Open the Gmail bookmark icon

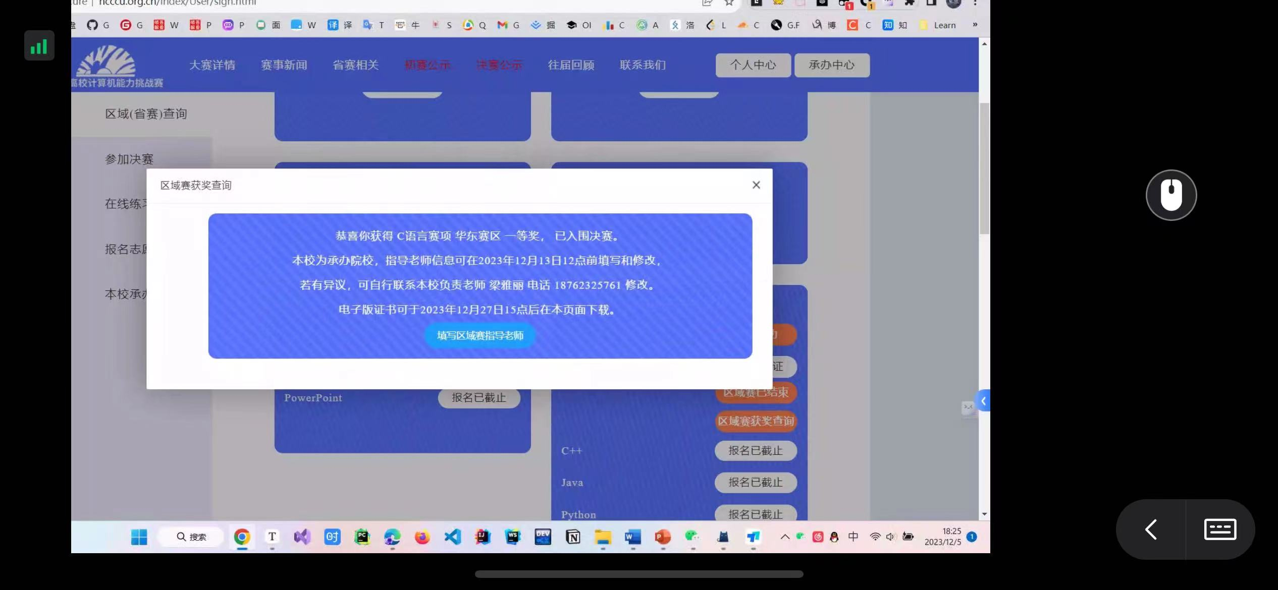(502, 25)
